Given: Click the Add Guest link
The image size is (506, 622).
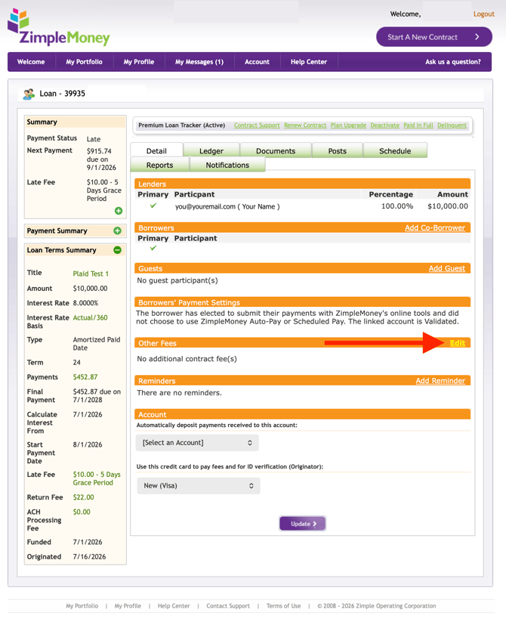Looking at the screenshot, I should 446,268.
